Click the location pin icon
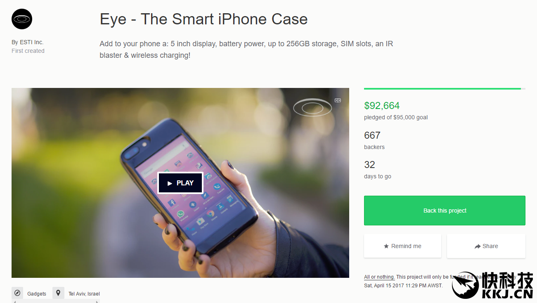This screenshot has width=537, height=303. click(58, 293)
